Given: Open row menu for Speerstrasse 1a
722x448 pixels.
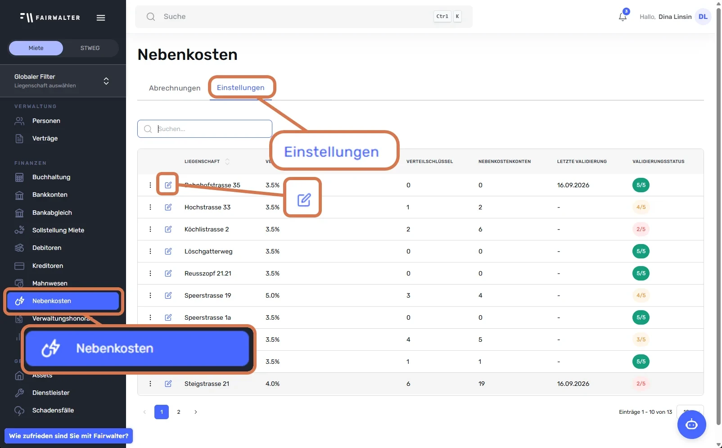Looking at the screenshot, I should point(150,317).
